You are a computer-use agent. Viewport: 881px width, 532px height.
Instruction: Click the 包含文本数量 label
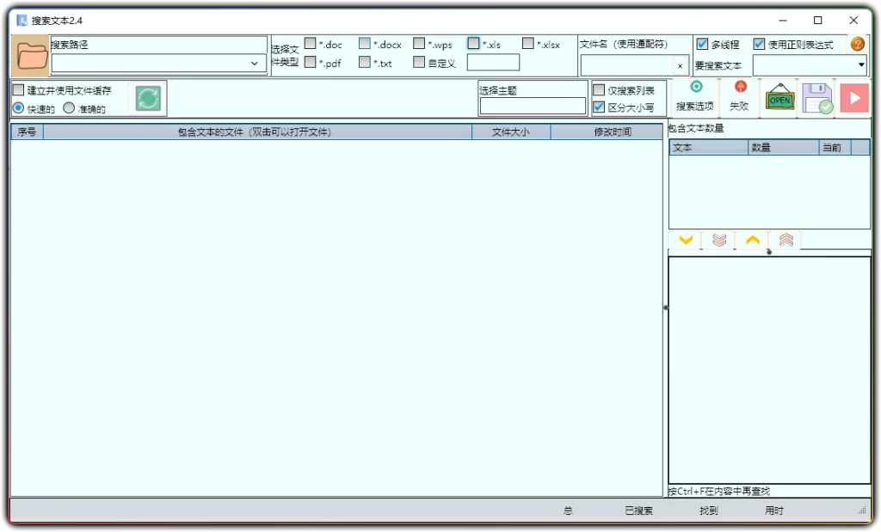[695, 128]
